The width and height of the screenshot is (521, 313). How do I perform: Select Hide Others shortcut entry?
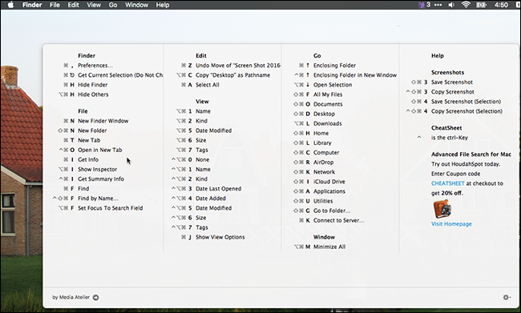[x=93, y=94]
